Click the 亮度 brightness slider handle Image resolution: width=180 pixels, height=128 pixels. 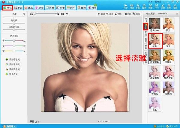coord(14,17)
